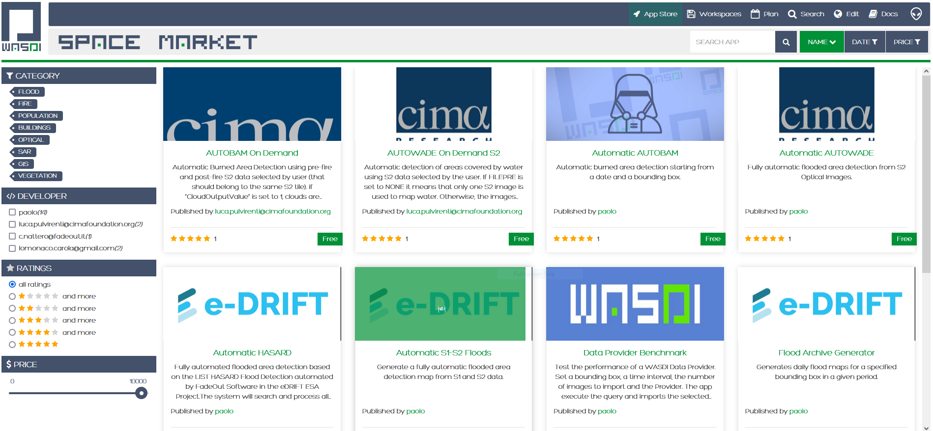Image resolution: width=933 pixels, height=431 pixels.
Task: Click the magnifier search button
Action: coord(786,42)
